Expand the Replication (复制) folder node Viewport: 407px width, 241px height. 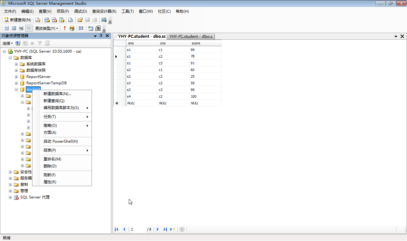pyautogui.click(x=10, y=185)
